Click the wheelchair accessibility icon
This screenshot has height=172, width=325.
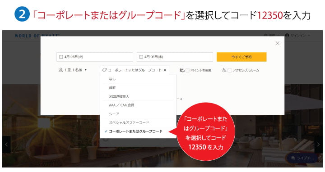coord(224,70)
